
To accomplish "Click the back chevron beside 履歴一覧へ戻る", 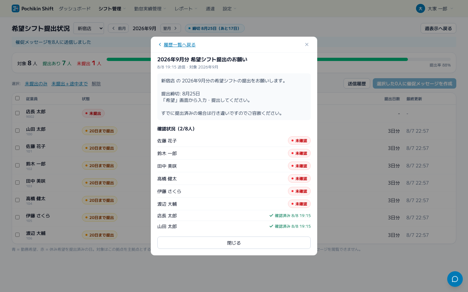I will (160, 44).
